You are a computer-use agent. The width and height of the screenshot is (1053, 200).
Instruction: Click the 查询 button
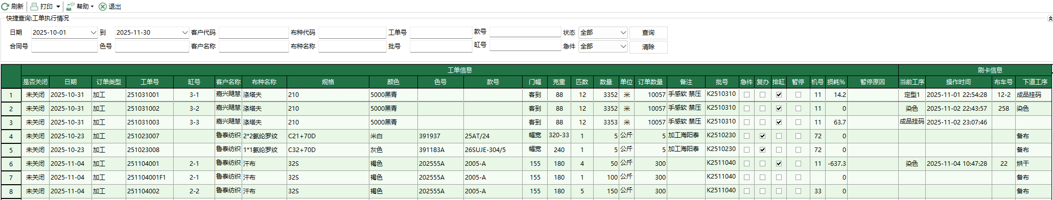(648, 33)
